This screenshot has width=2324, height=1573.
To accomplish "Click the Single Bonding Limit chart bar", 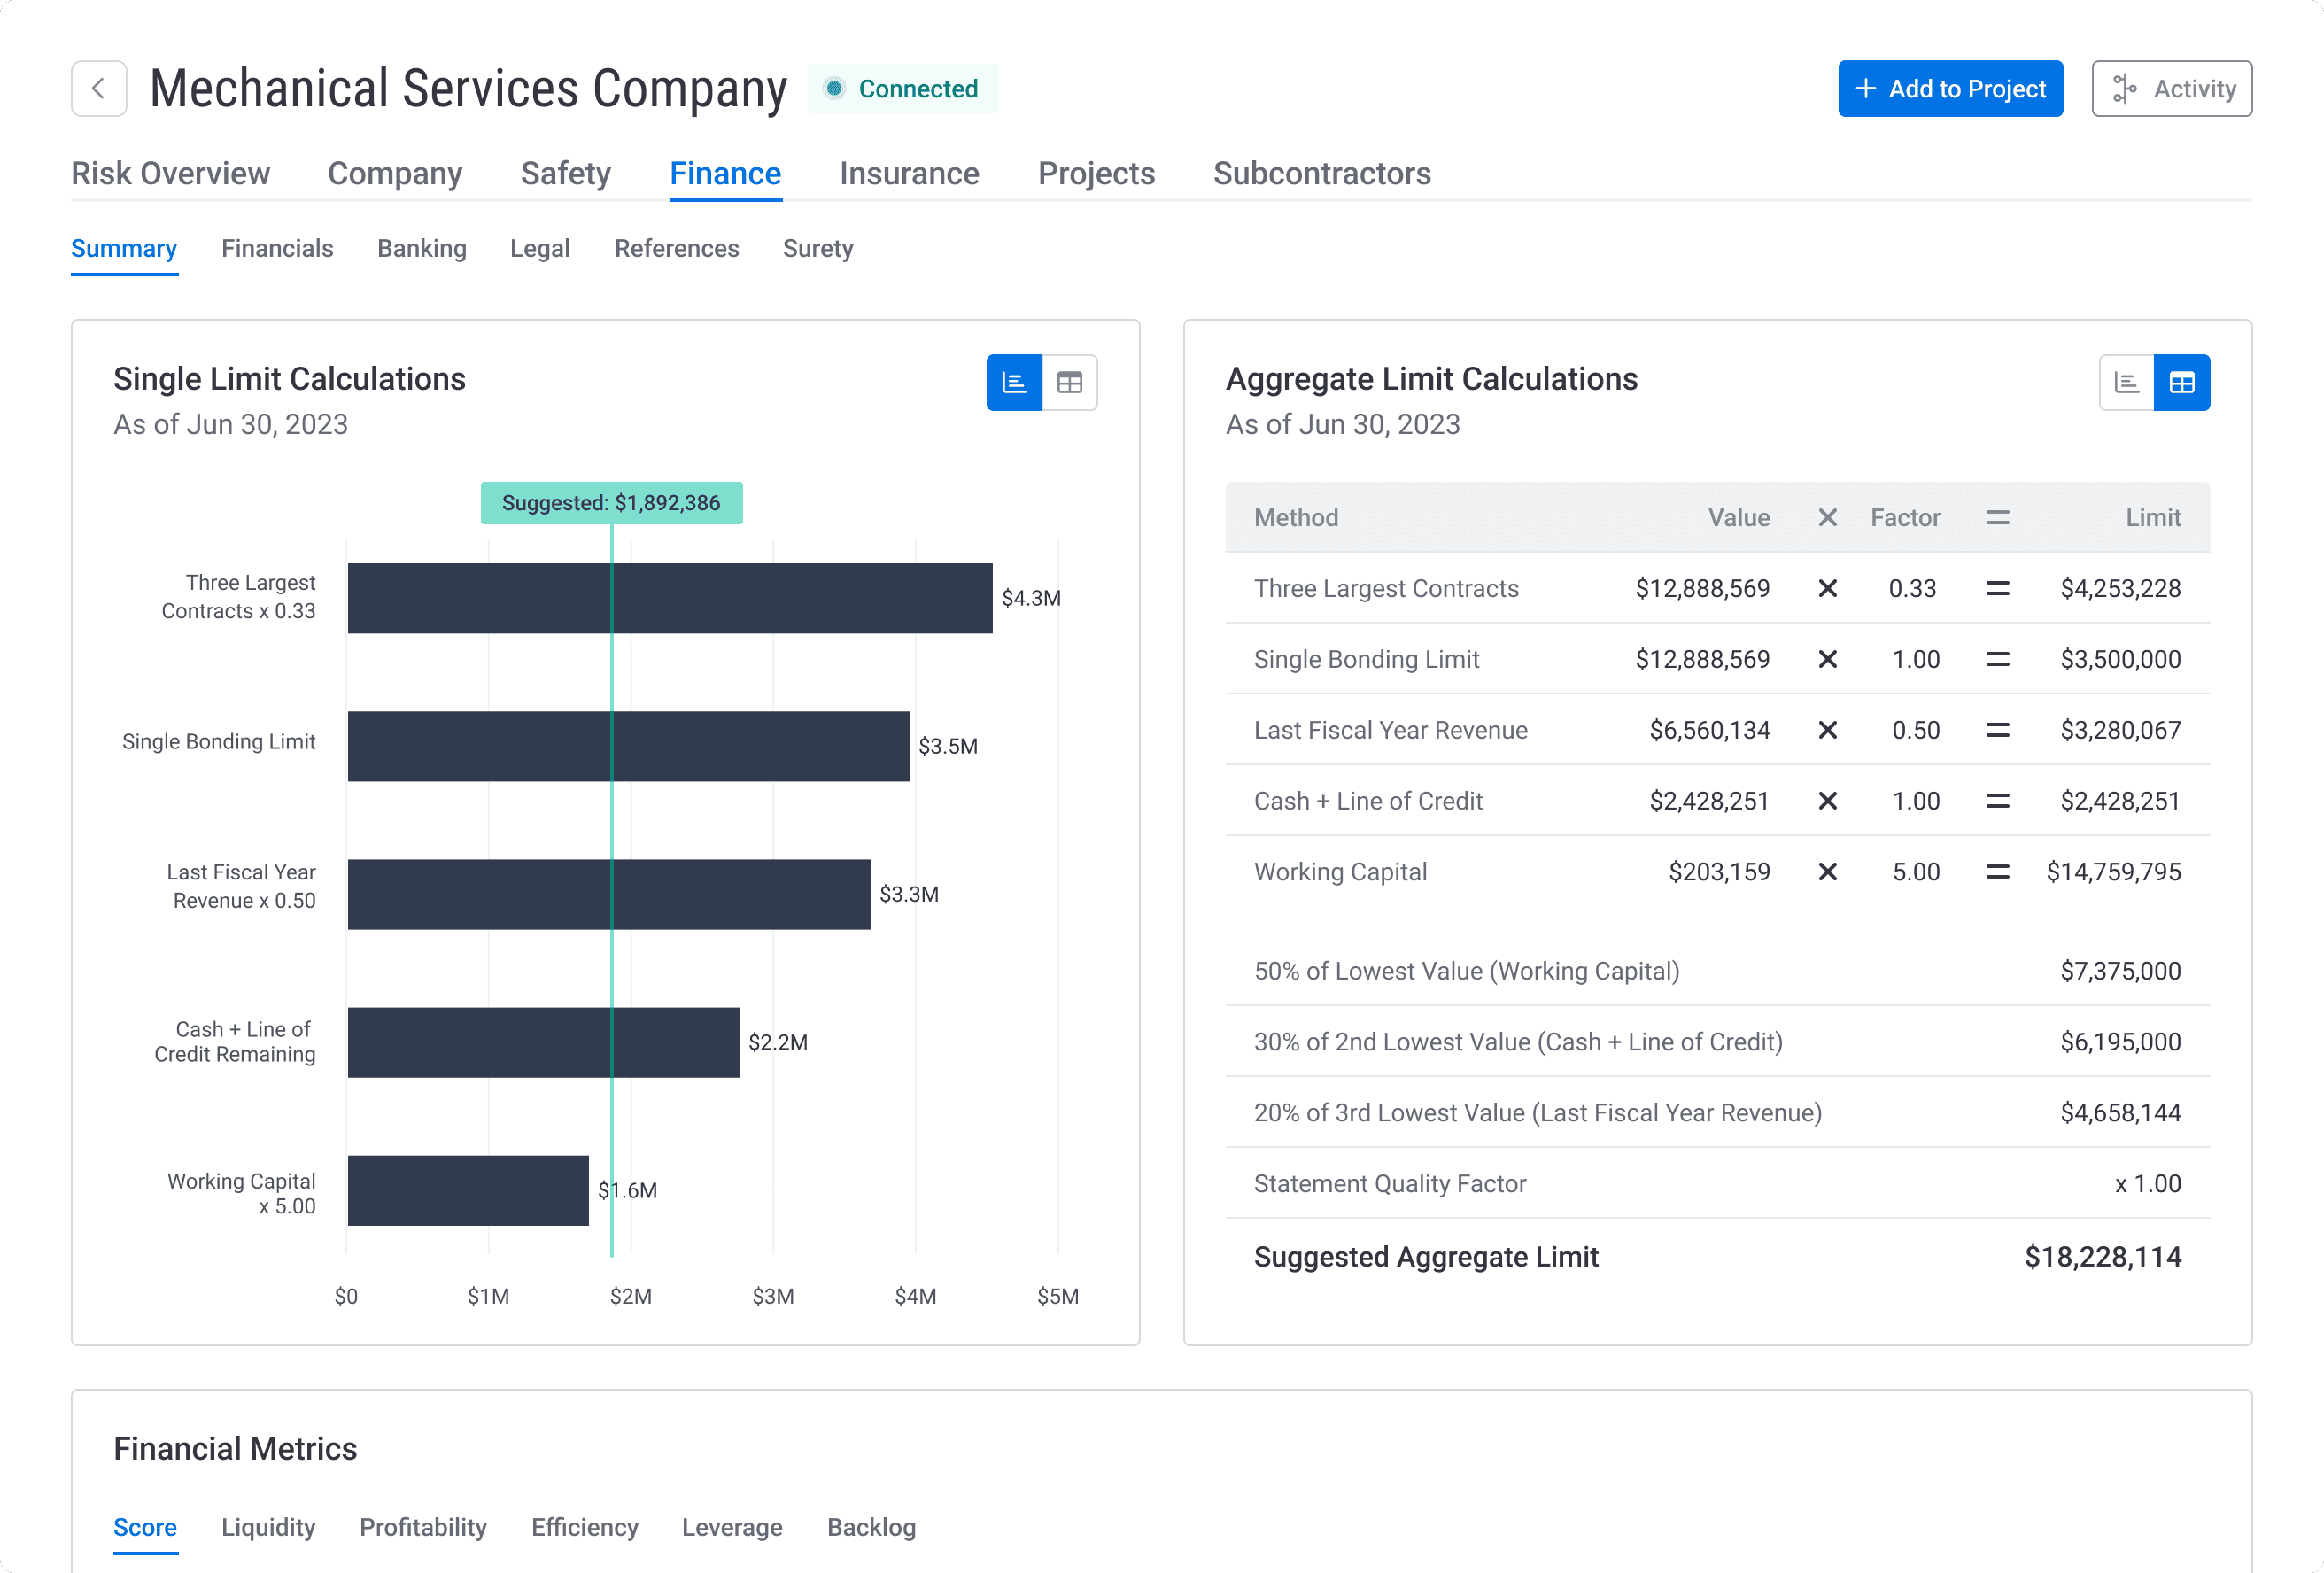I will (x=629, y=746).
